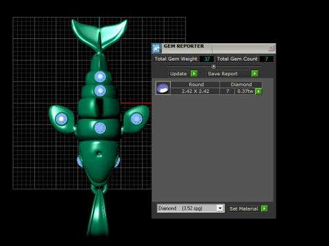Close the Gem Reporter window

pyautogui.click(x=271, y=48)
